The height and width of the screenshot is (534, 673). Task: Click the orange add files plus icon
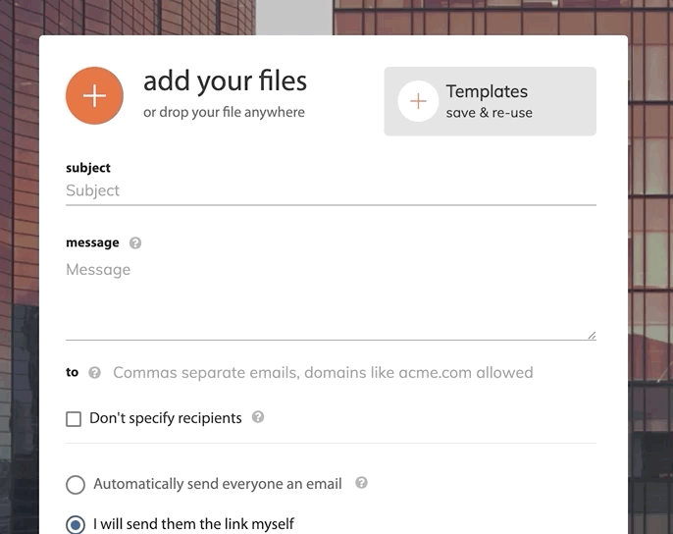coord(94,95)
